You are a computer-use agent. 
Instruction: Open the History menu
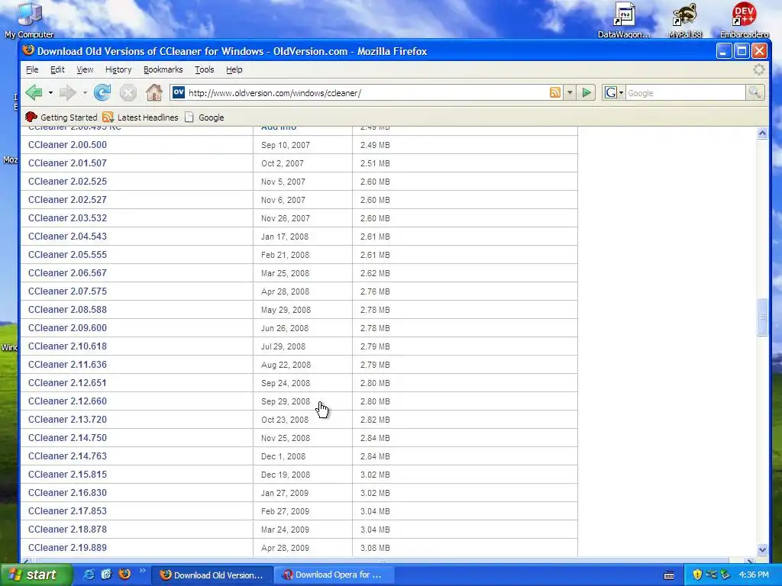(x=118, y=69)
